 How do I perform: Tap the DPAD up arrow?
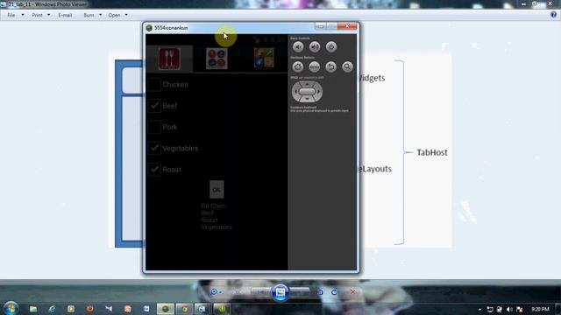click(x=307, y=84)
